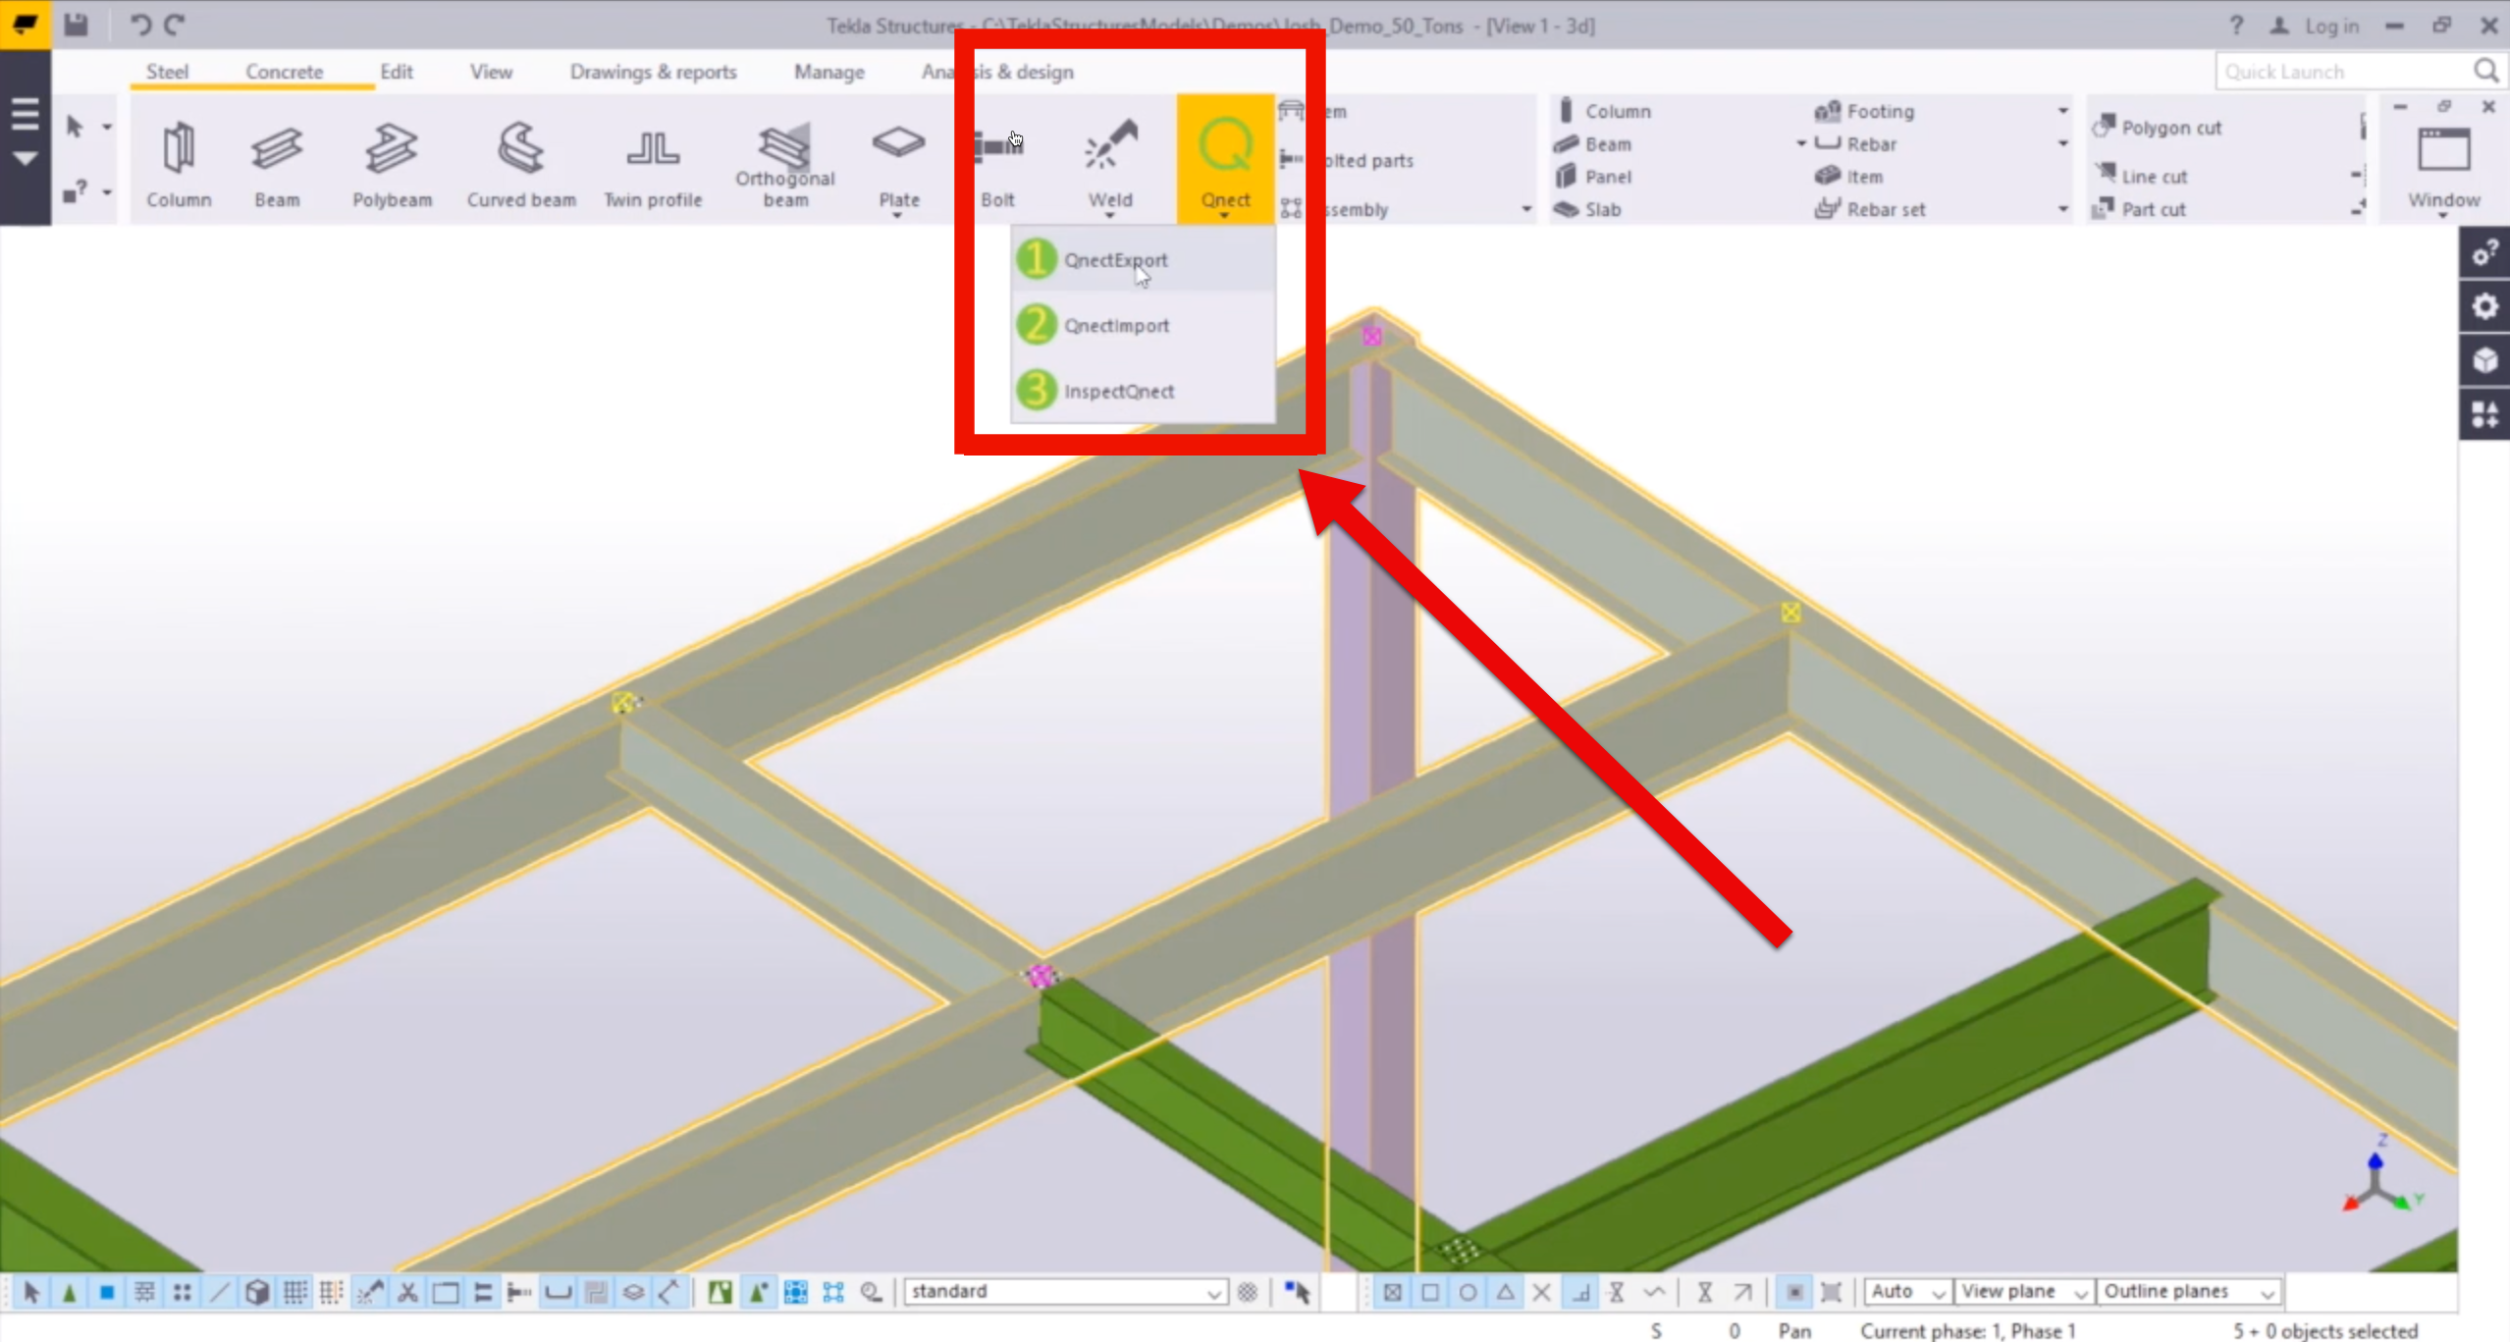Viewport: 2510px width, 1342px height.
Task: Choose the Orthogonal beam tool
Action: pos(785,163)
